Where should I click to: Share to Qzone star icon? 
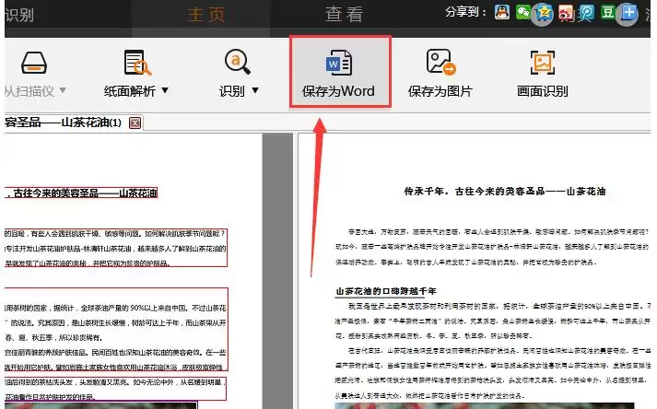tap(543, 14)
